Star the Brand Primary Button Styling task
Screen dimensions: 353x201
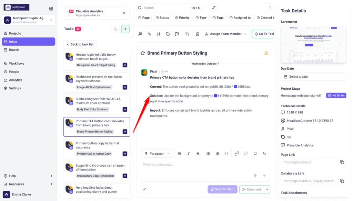143,53
